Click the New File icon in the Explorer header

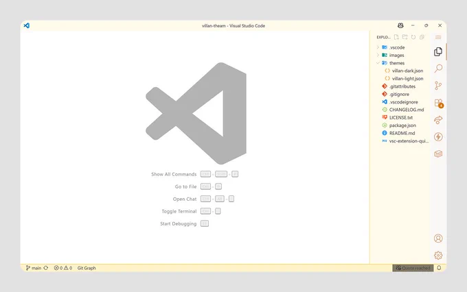[396, 37]
